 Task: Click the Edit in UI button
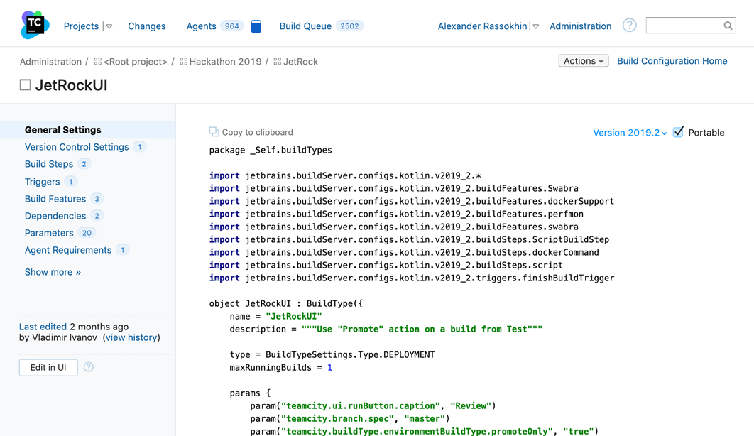(48, 367)
